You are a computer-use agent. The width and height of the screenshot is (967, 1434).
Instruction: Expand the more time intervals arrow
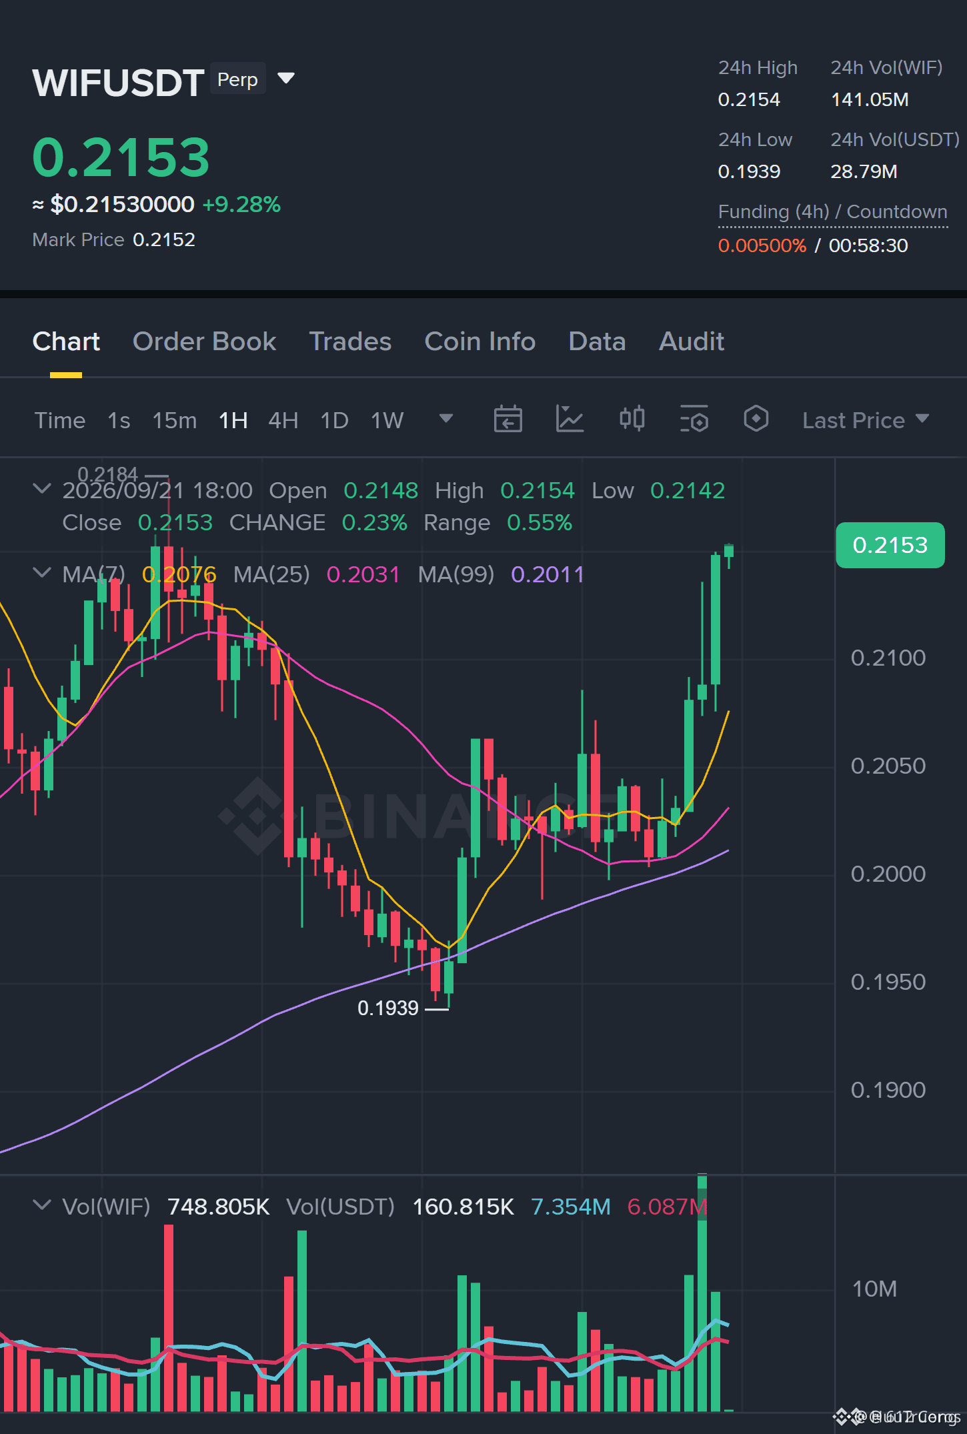click(446, 419)
